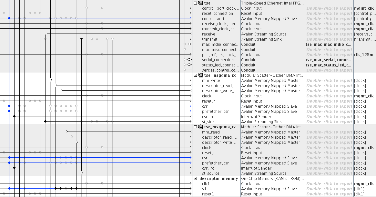
Task: Select tse_msgdma_rx reset_n interface
Action: (x=208, y=101)
